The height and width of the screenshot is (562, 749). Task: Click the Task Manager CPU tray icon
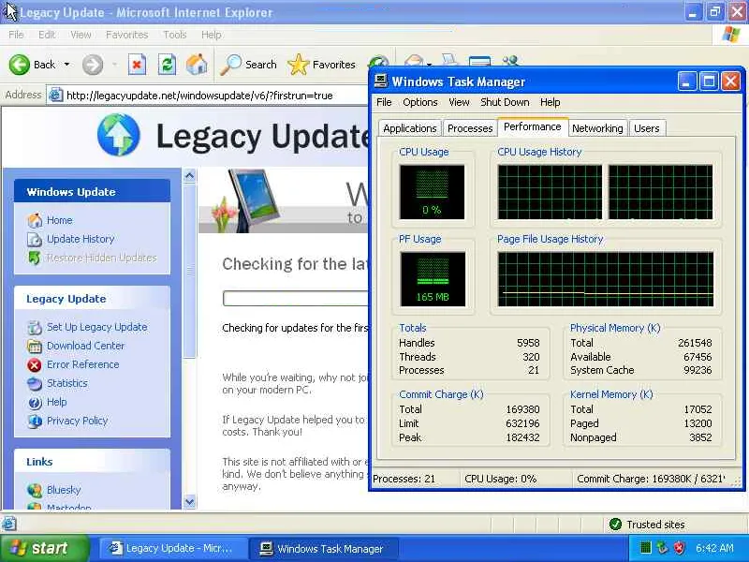point(645,548)
